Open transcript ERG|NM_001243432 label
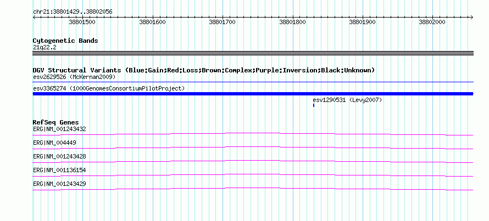The height and width of the screenshot is (221, 489). coord(59,129)
